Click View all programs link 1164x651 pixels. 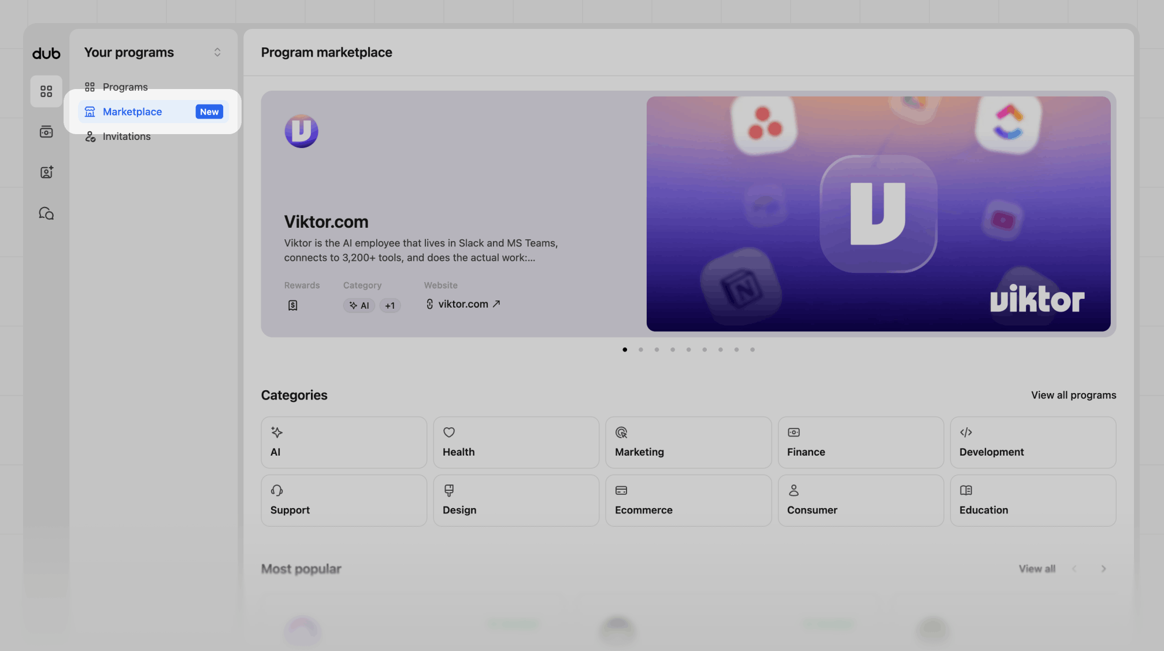click(1074, 395)
